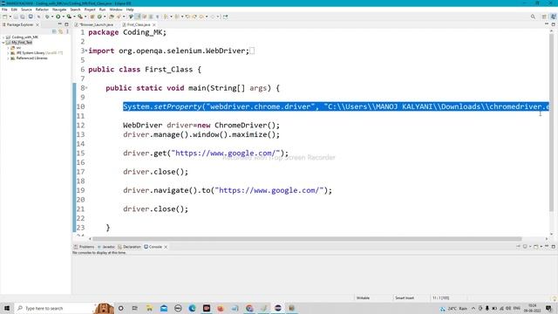Click the New Java Class icon
Screen dimensions: 558x314
tap(99, 17)
